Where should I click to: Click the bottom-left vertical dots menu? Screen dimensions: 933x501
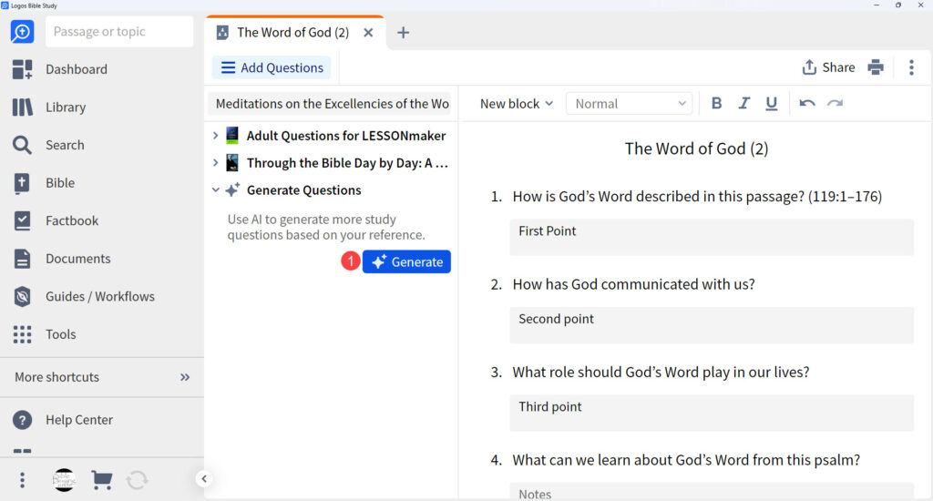point(22,479)
